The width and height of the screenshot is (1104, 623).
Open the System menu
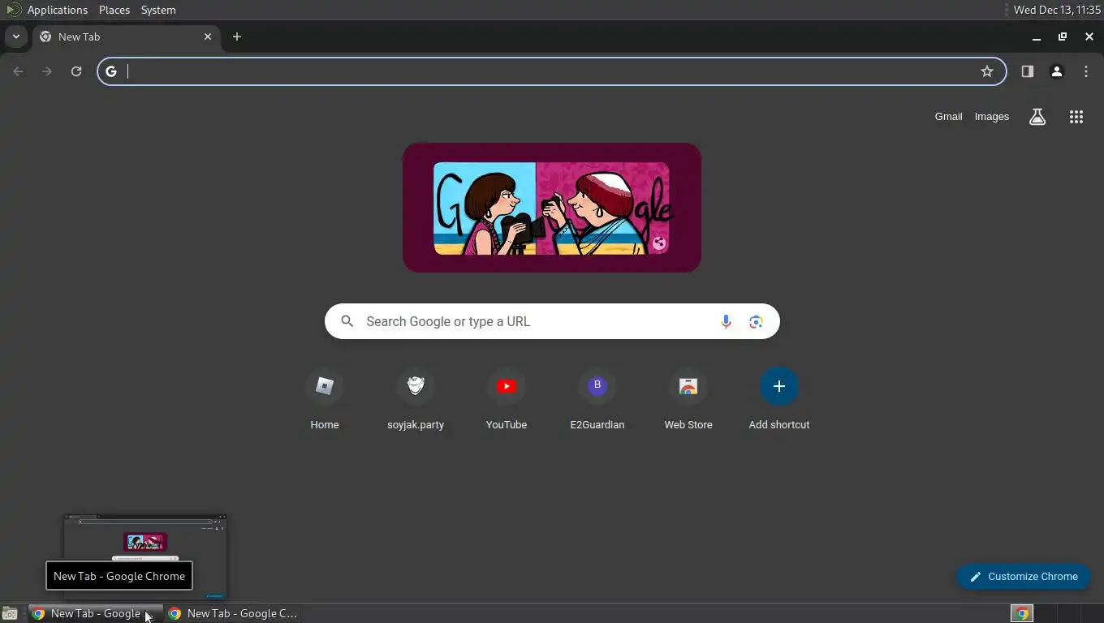click(158, 10)
